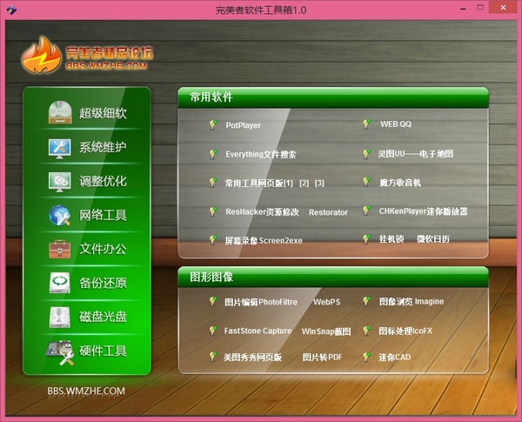Launch FastStone Capture
Screen dimensions: 522x422
(x=258, y=332)
